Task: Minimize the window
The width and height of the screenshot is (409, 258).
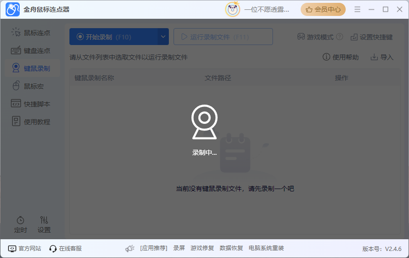Action: [371, 9]
